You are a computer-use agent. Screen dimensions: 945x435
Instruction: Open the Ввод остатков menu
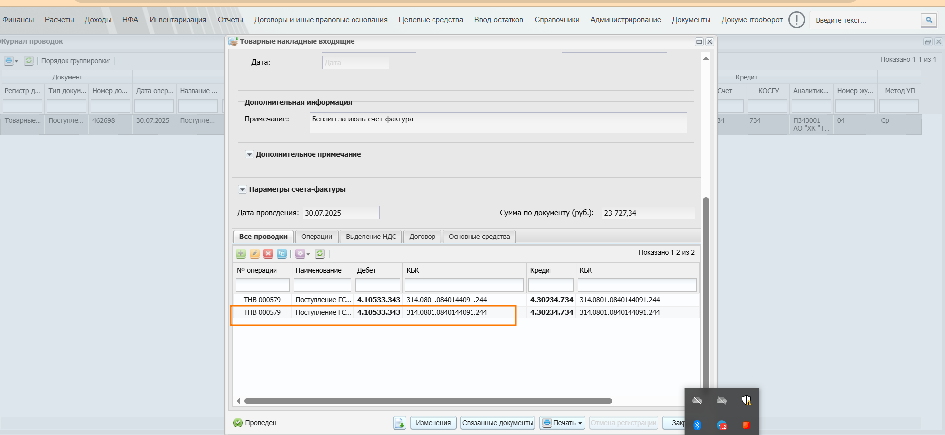(x=499, y=20)
